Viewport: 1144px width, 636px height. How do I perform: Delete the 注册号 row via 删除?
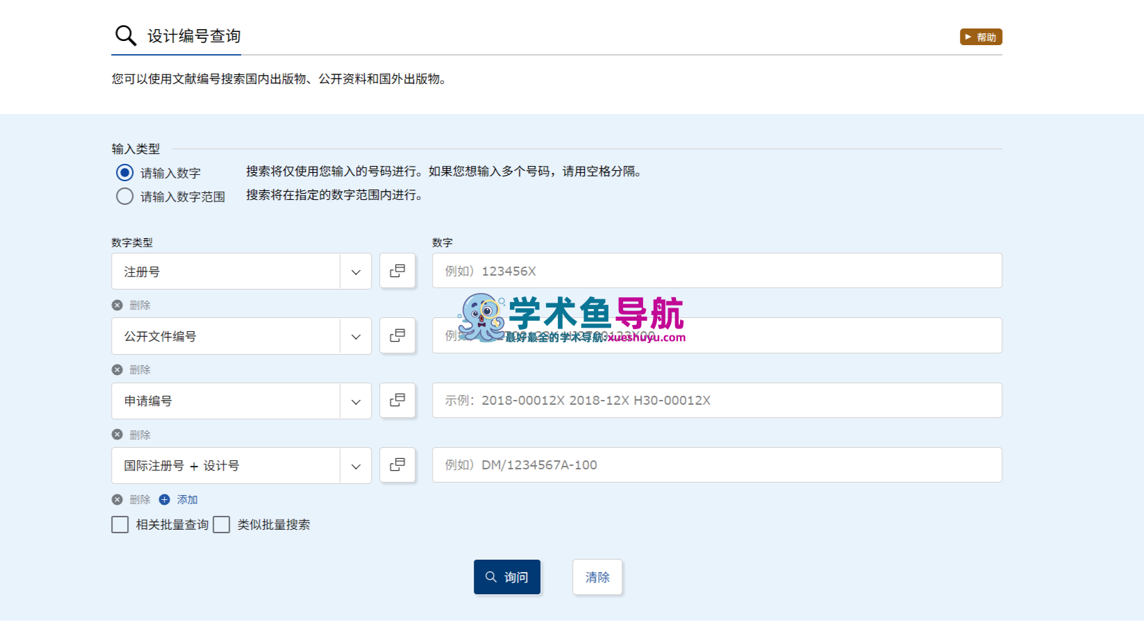click(x=131, y=305)
